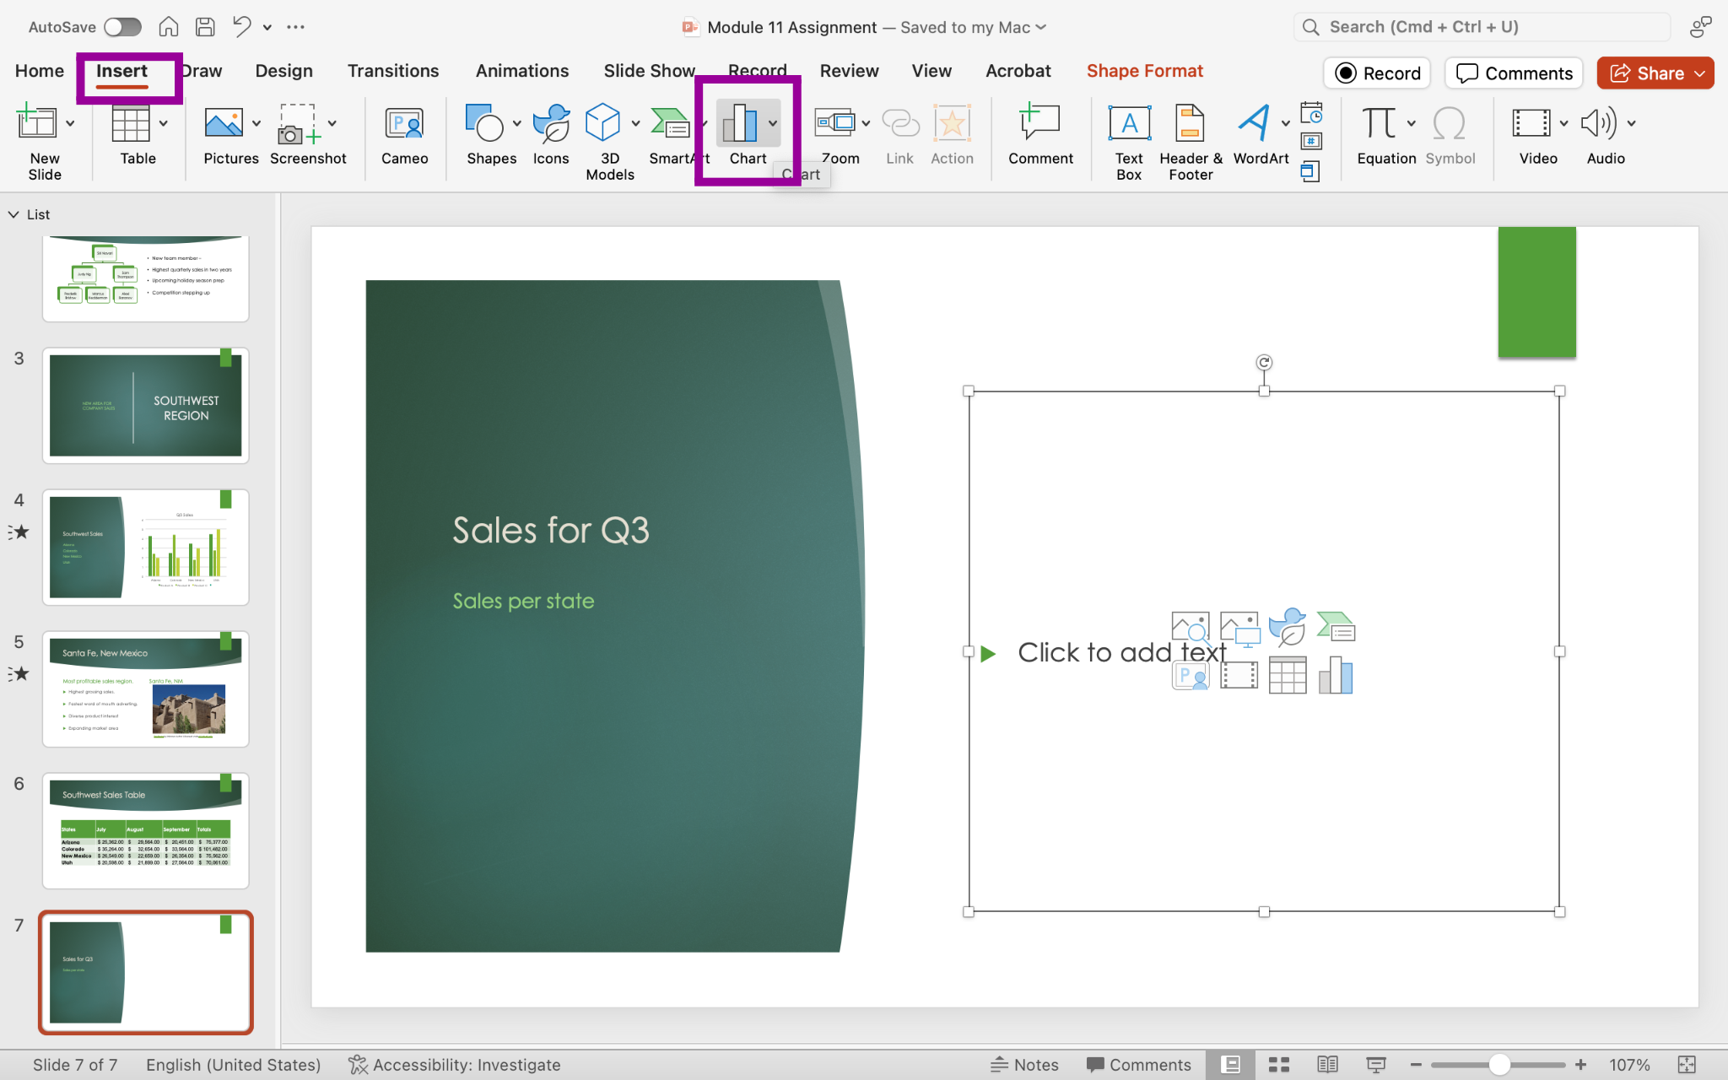Screen dimensions: 1728x1080
Task: Open the Shapes gallery
Action: pyautogui.click(x=484, y=123)
